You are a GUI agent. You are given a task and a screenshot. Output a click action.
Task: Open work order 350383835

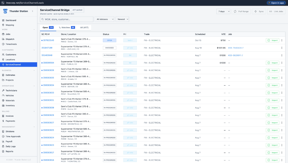coord(48,78)
